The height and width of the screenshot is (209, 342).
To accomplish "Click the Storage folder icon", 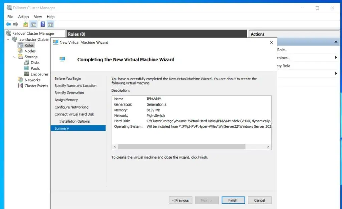I will coord(20,57).
